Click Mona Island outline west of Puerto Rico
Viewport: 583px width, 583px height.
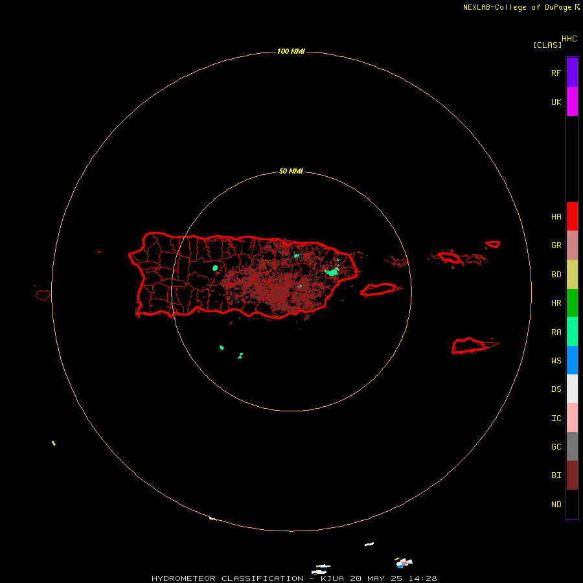tap(42, 295)
